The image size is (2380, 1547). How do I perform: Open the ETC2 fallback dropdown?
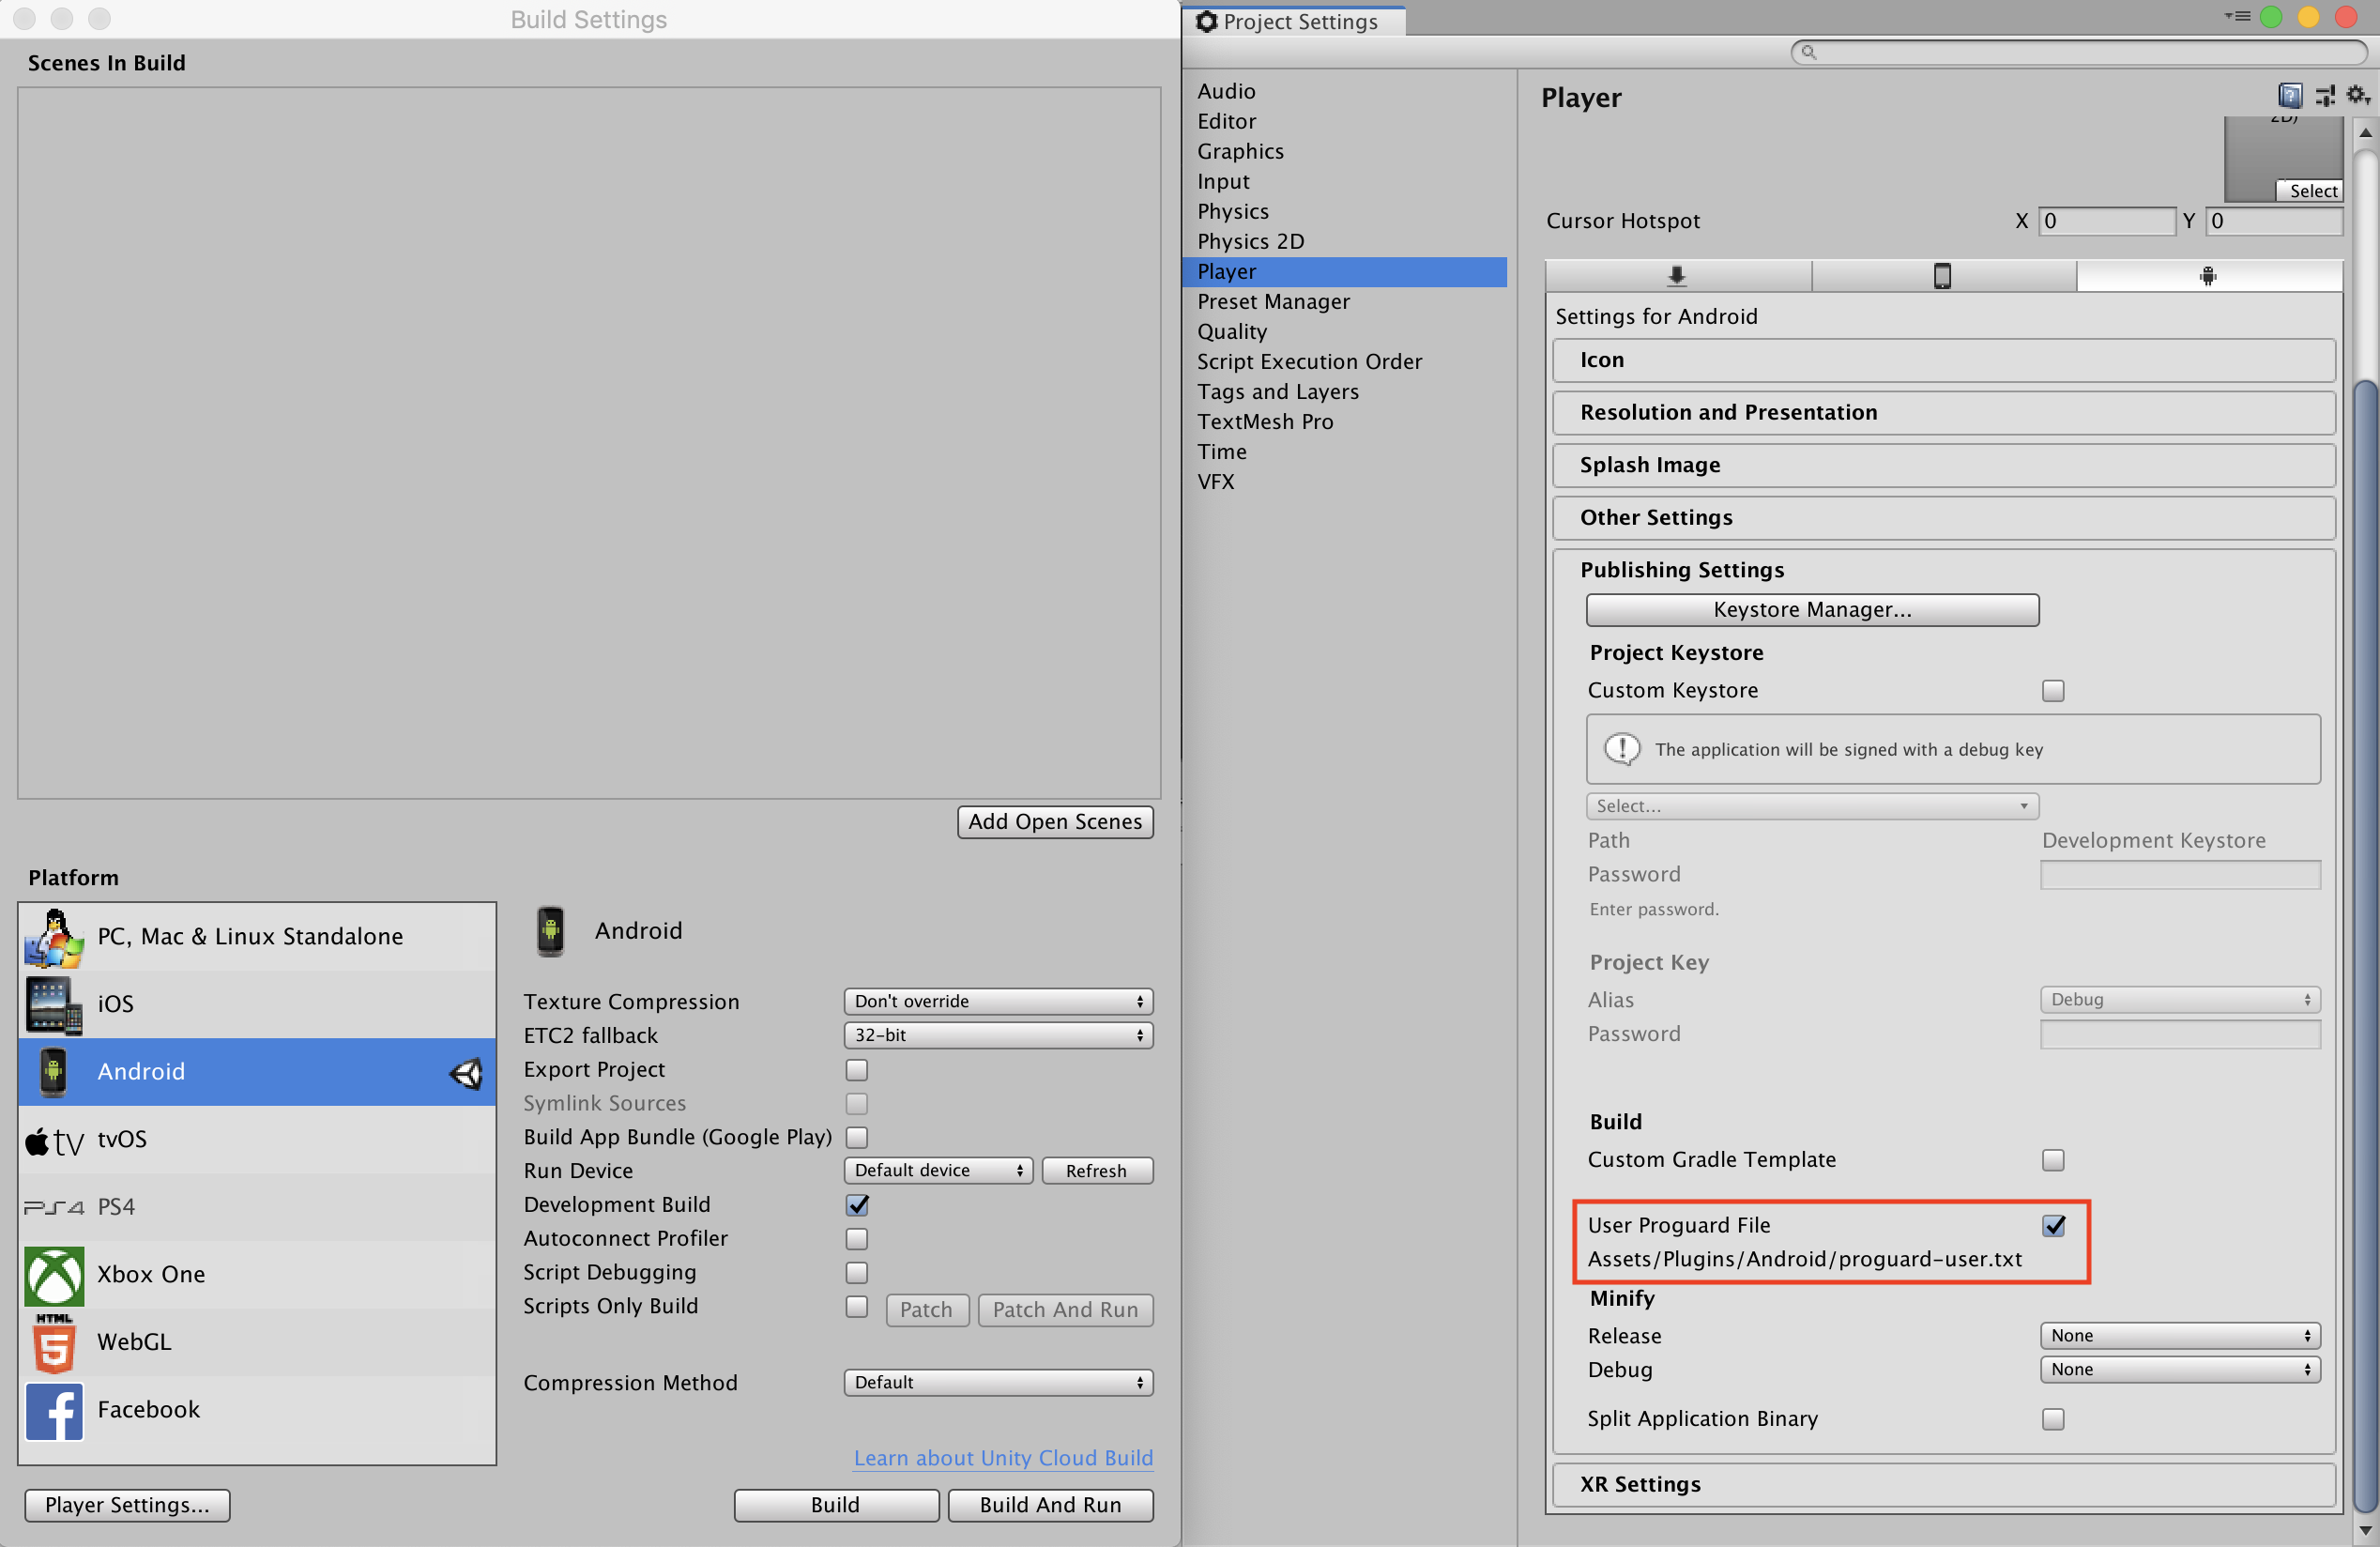coord(996,1034)
